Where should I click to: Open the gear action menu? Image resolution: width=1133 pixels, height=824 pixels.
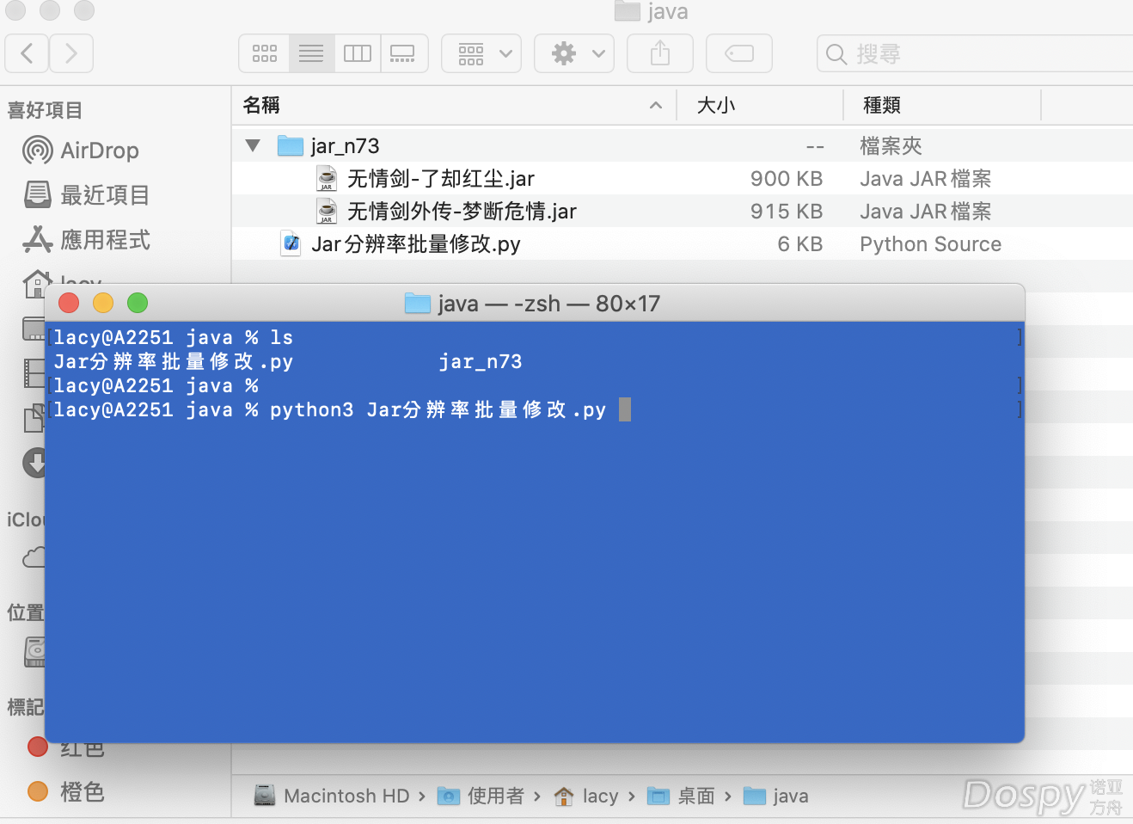pyautogui.click(x=574, y=53)
